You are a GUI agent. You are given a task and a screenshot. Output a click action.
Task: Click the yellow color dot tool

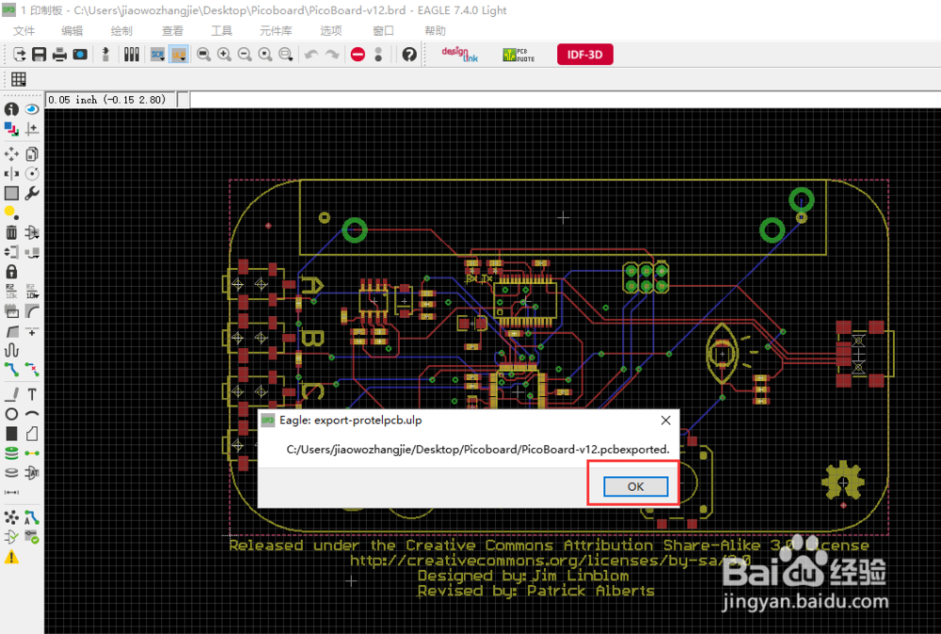coord(11,212)
